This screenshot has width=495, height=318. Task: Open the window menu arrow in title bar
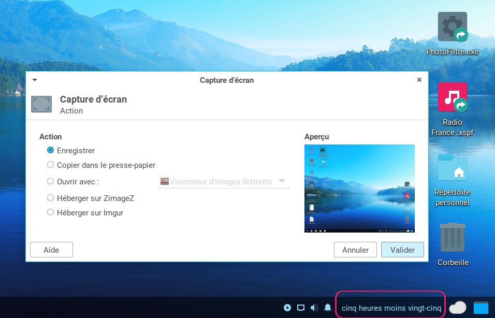pos(35,80)
